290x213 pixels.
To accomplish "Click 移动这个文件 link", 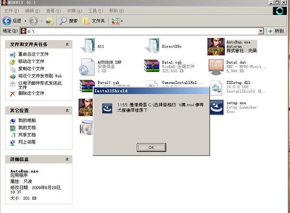I will (x=31, y=61).
